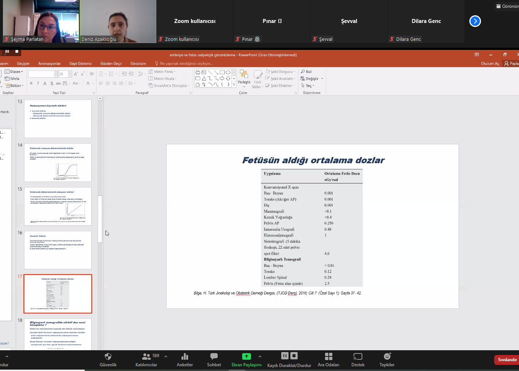Open the Güvenlik security shield icon
519x371 pixels.
108,356
